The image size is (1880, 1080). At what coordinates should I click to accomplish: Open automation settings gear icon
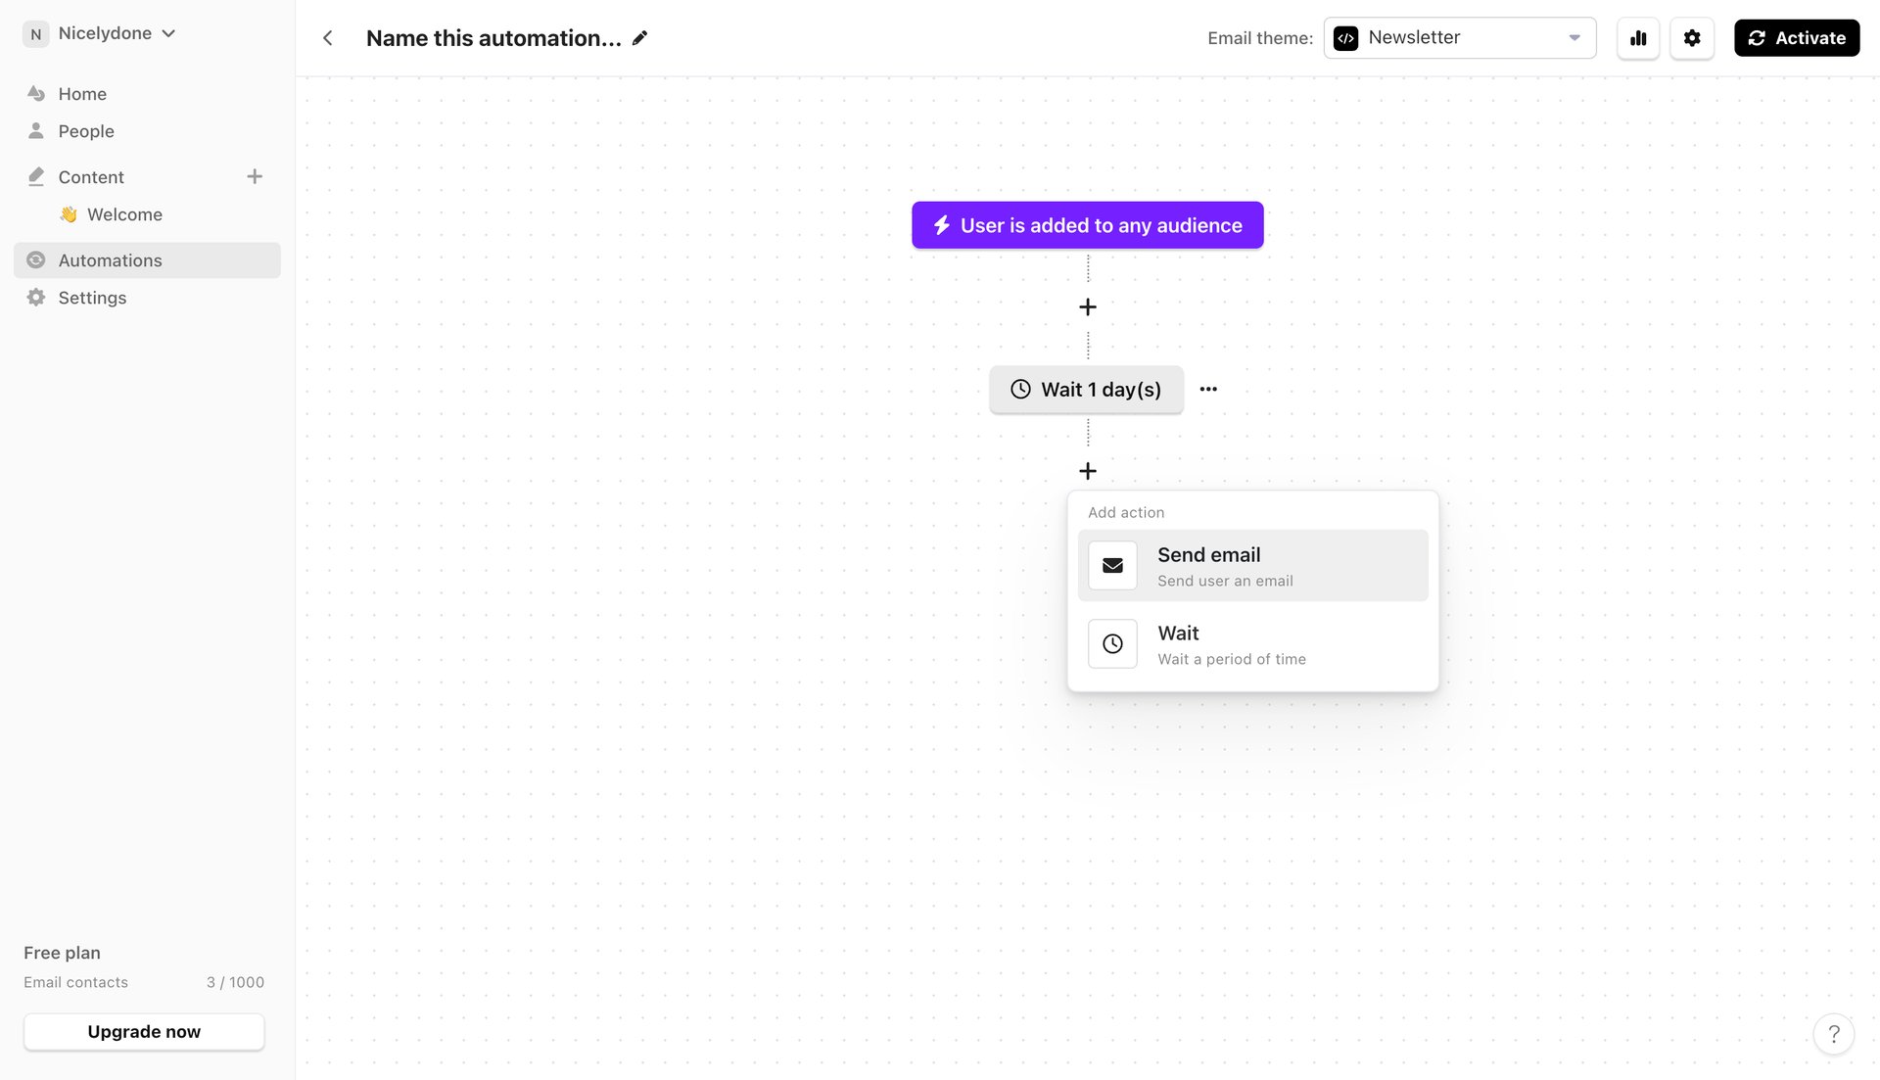(x=1692, y=37)
